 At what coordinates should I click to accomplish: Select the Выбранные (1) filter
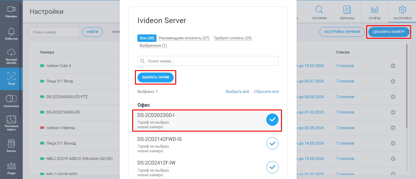(153, 46)
